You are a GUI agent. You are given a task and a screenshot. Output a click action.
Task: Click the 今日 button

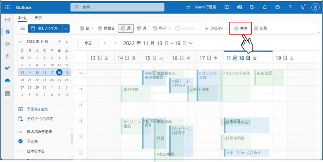click(88, 43)
